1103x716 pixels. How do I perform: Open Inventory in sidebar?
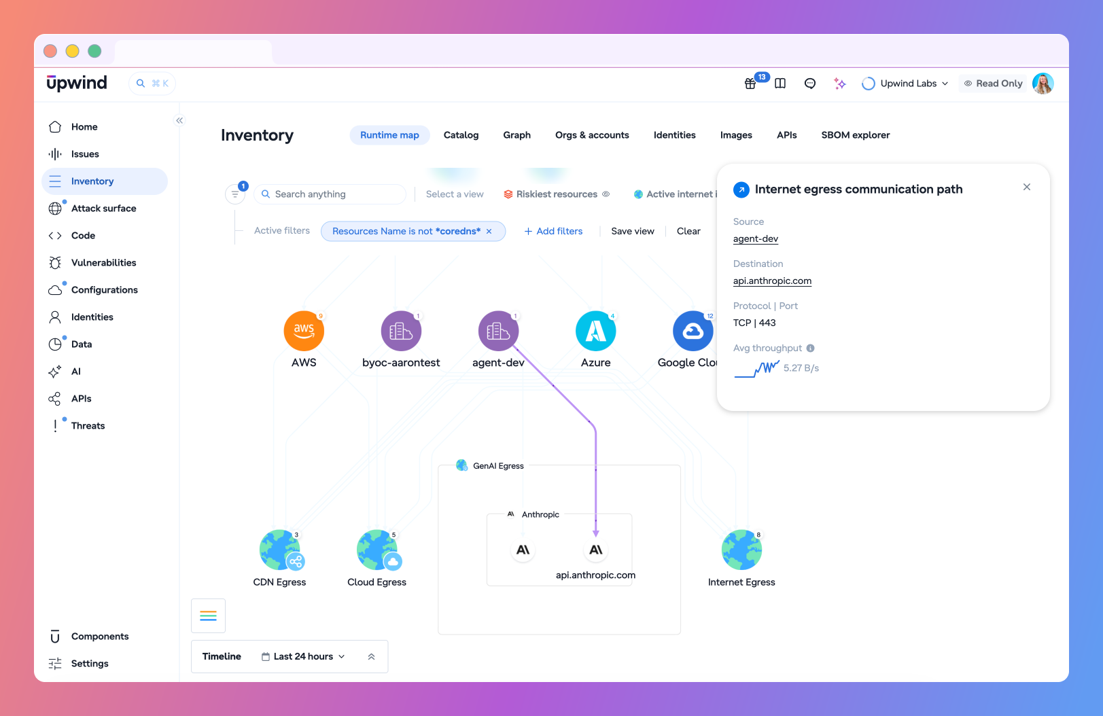105,181
